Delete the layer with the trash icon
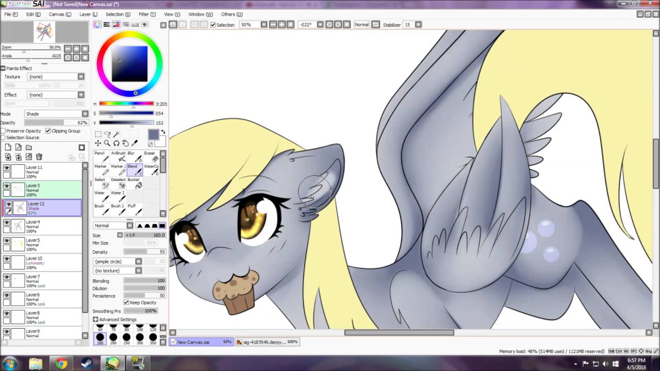 [x=39, y=157]
